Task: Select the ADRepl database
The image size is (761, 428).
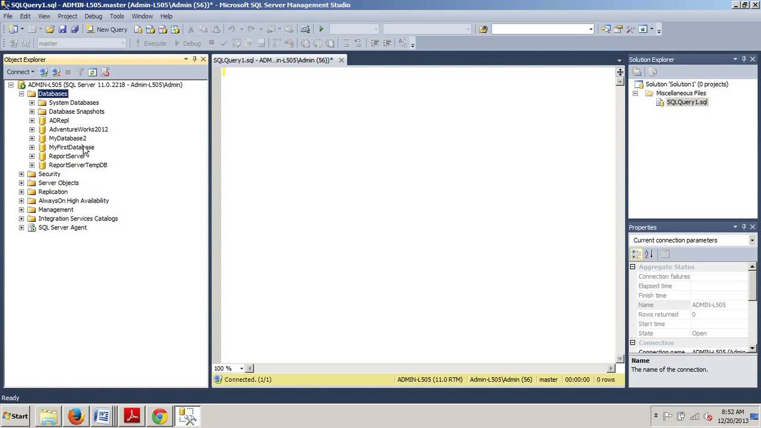Action: coord(59,121)
